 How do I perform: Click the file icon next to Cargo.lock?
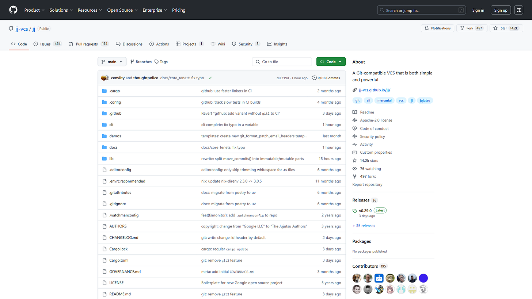click(104, 249)
